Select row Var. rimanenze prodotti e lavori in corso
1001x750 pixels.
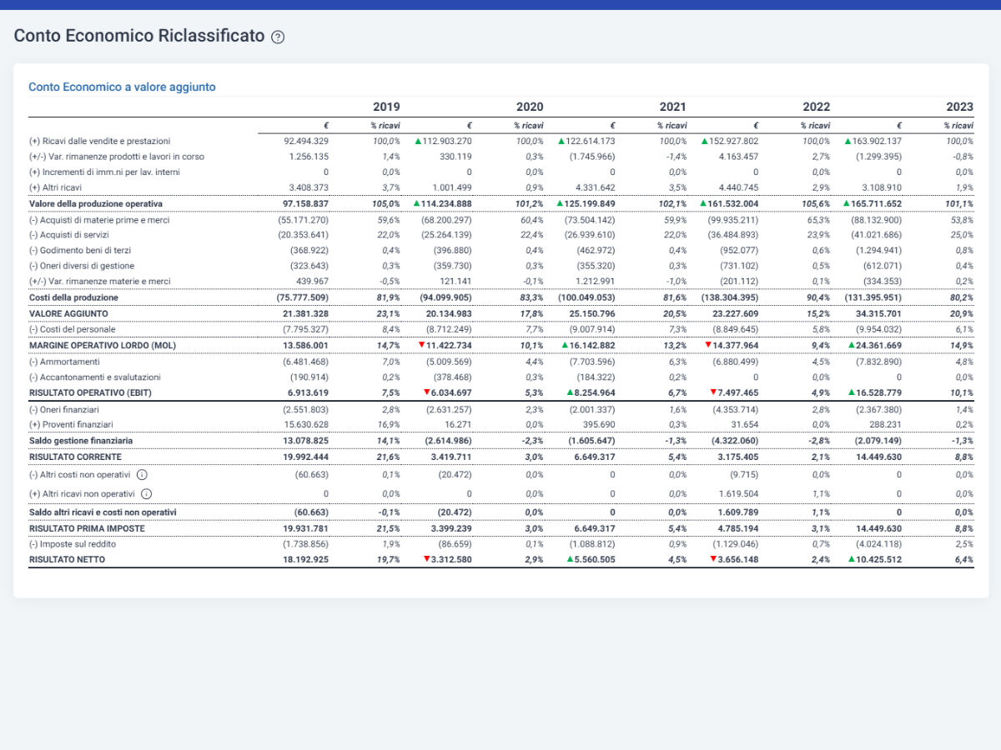pyautogui.click(x=117, y=157)
